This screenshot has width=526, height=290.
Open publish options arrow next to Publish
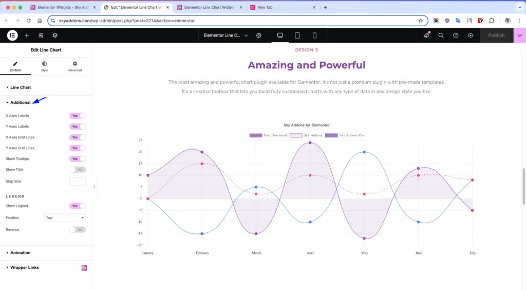pos(520,35)
